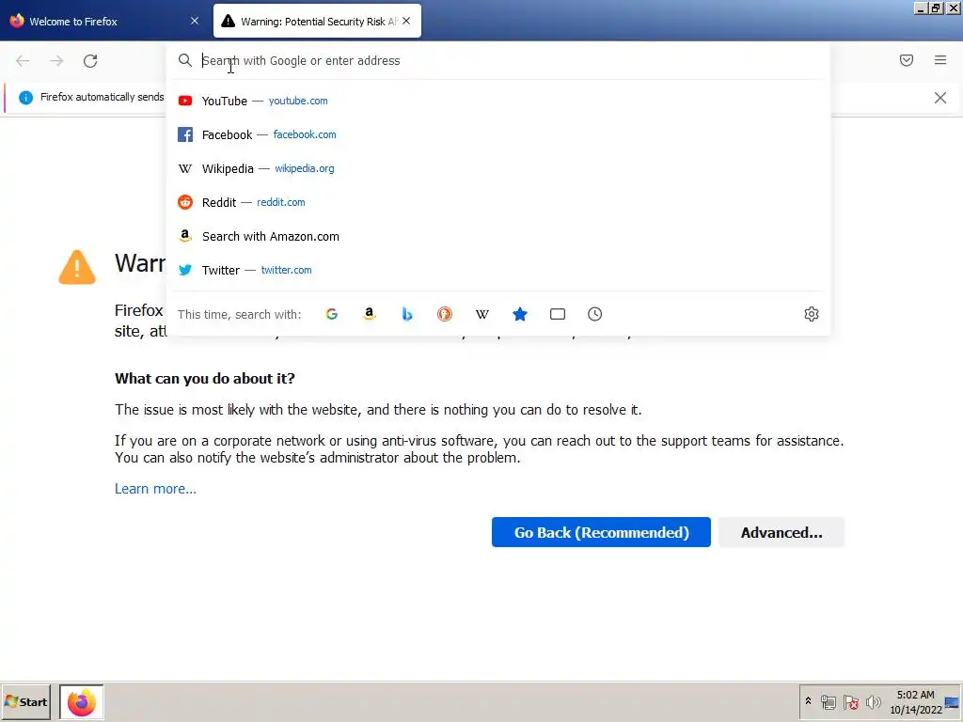Search this time with Bing icon
963x722 pixels.
pyautogui.click(x=407, y=314)
